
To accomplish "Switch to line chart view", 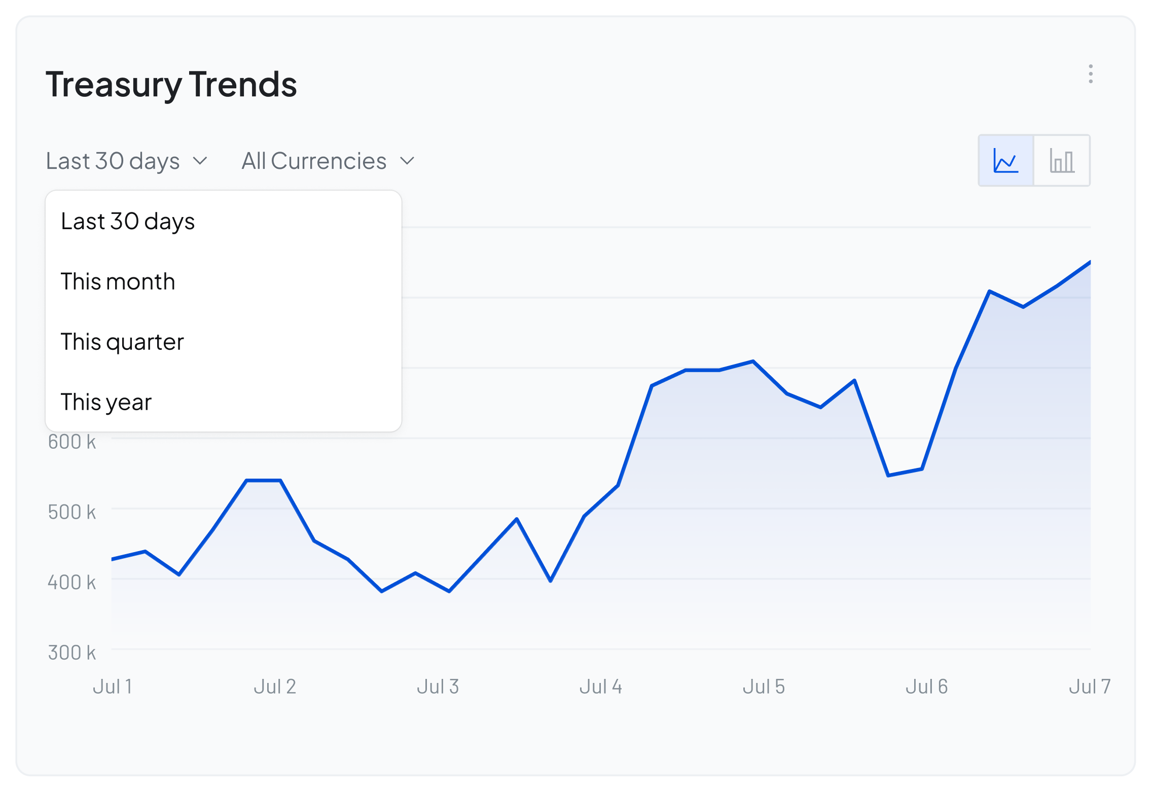I will point(1006,161).
